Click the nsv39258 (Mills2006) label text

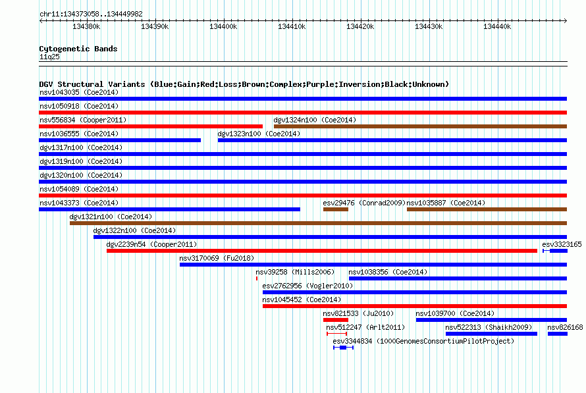295,272
